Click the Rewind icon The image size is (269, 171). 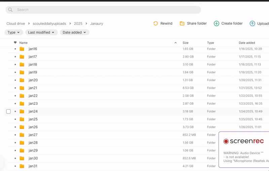[x=156, y=24]
